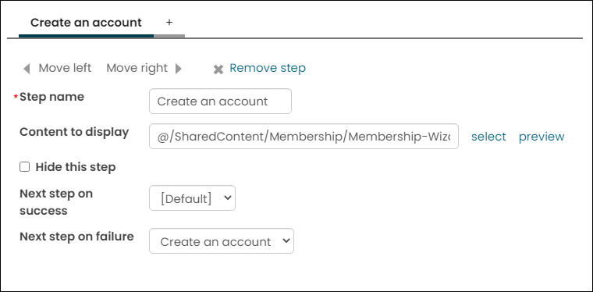Check the Hide this step checkbox
Screen dimensions: 593x292
point(25,167)
